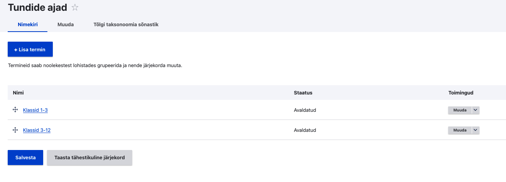Viewport: 506px width, 182px height.
Task: Click the drag handle for Klassid 1-3
Action: click(15, 110)
